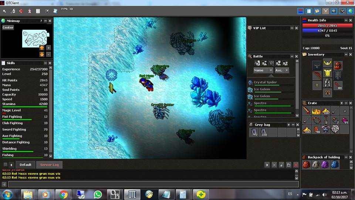Open the blue scroll icon in top toolbar

(55, 11)
